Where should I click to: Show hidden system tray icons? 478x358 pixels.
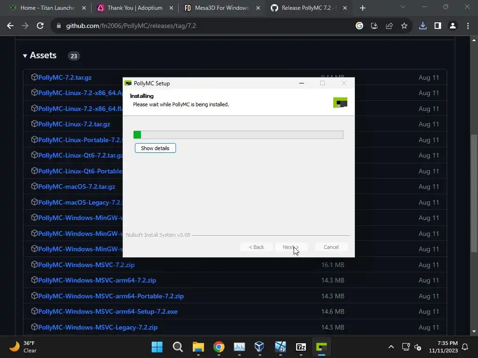click(x=391, y=347)
